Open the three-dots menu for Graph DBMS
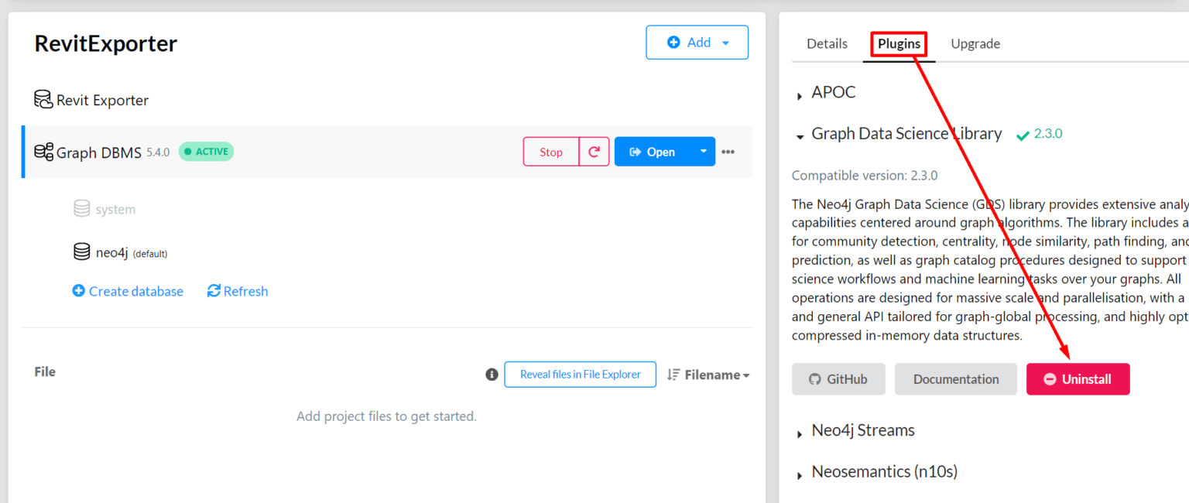Viewport: 1189px width, 503px height. point(728,152)
